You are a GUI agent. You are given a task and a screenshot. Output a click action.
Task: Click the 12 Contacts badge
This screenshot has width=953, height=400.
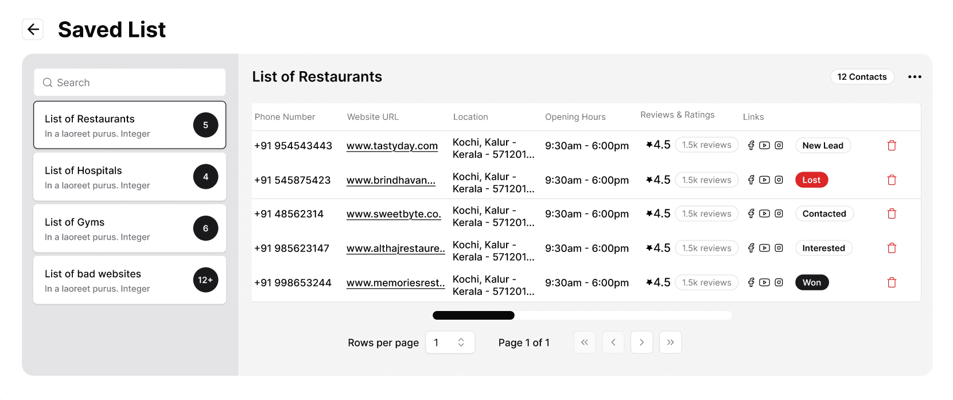click(x=862, y=77)
